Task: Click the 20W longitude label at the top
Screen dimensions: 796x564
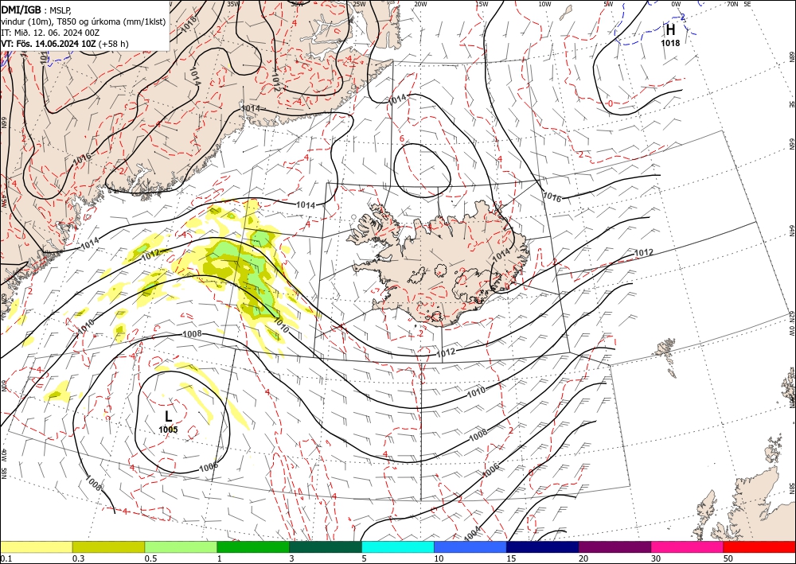Action: point(419,4)
